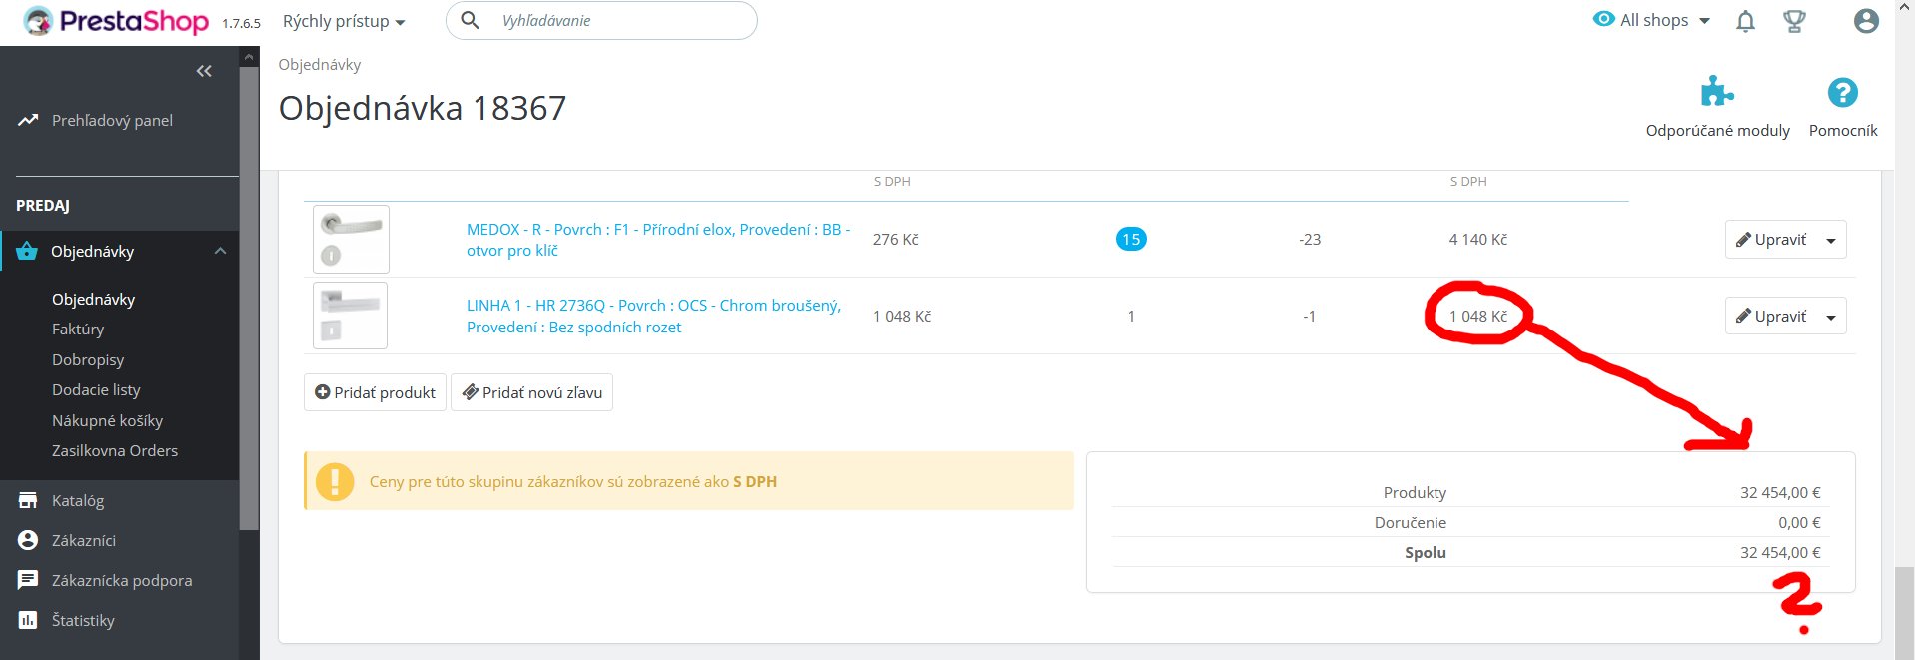Click into the Vyhľadávanie search field

pos(619,20)
